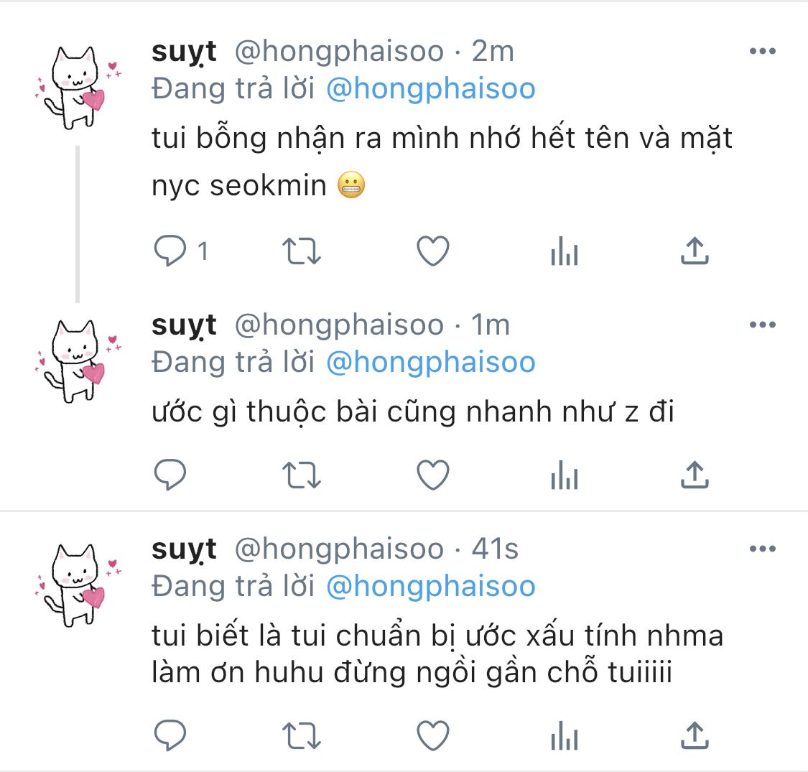Open more options for the 1m tweet
The width and height of the screenshot is (808, 772).
(763, 325)
